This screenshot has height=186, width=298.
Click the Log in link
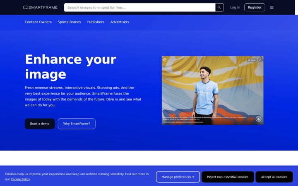235,7
